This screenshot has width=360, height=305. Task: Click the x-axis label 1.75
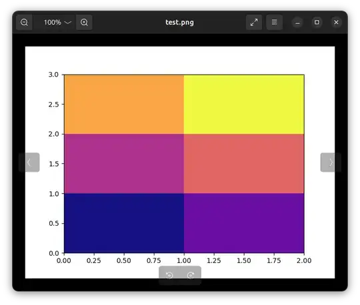click(274, 260)
